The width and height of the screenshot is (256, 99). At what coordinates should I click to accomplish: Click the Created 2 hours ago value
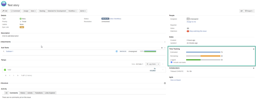coord(191,40)
